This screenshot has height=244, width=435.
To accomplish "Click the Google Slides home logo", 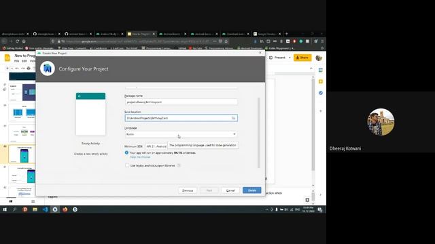I will click(x=7, y=58).
